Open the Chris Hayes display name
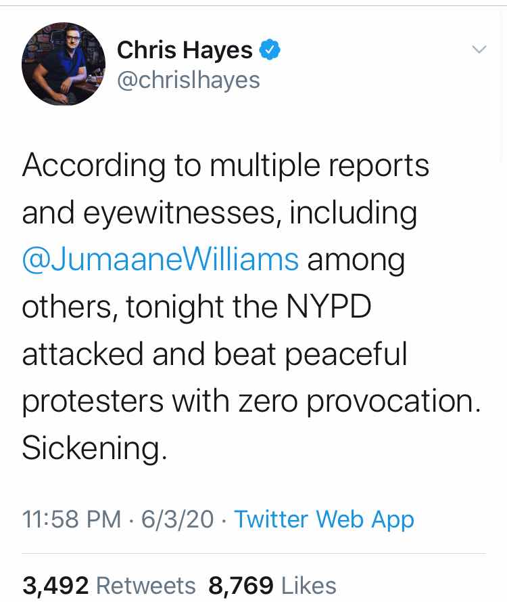The width and height of the screenshot is (507, 602). [185, 50]
